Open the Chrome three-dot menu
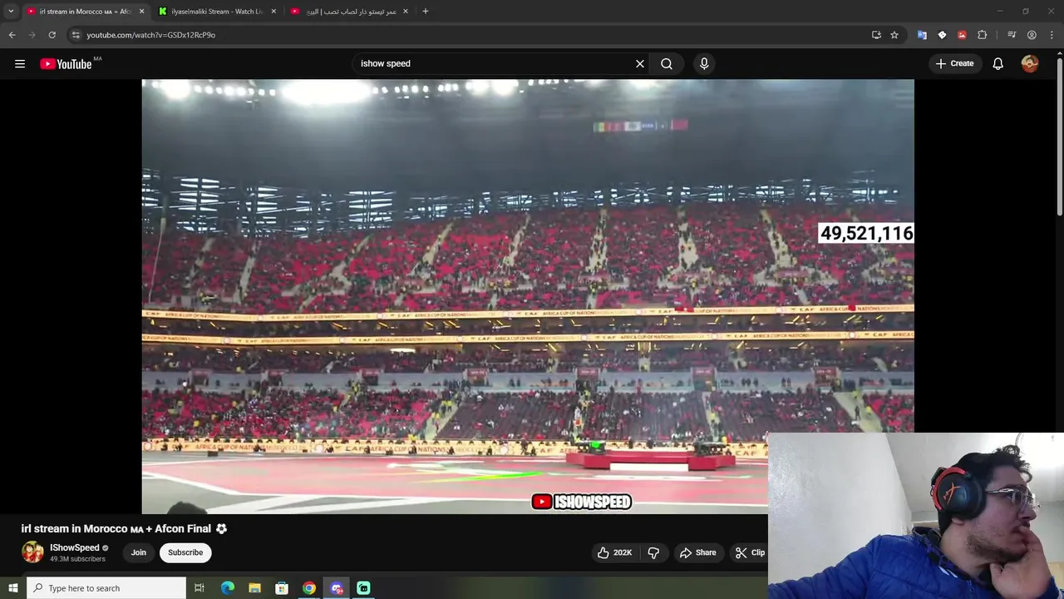This screenshot has height=599, width=1064. (x=1052, y=35)
